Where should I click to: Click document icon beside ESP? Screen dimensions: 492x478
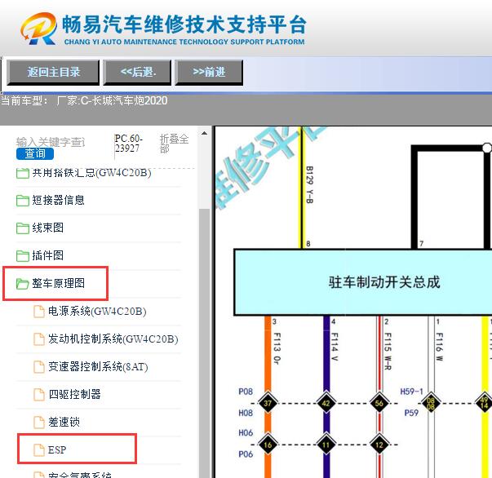tap(39, 449)
